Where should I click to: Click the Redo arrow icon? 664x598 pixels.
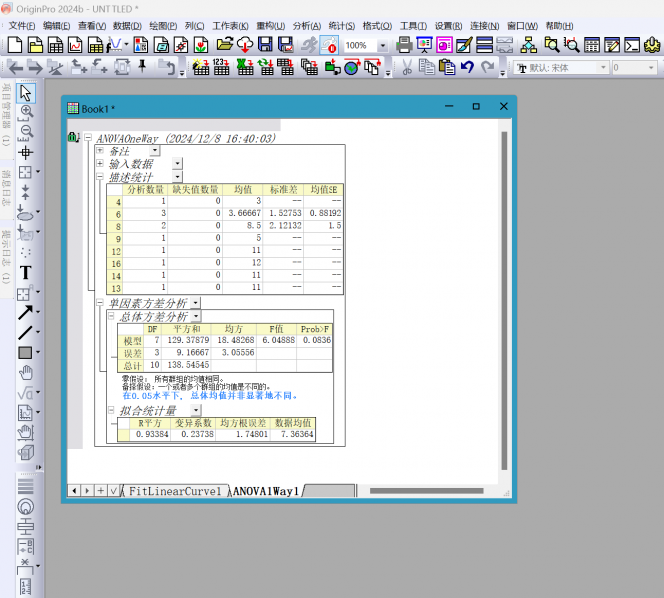tap(488, 67)
